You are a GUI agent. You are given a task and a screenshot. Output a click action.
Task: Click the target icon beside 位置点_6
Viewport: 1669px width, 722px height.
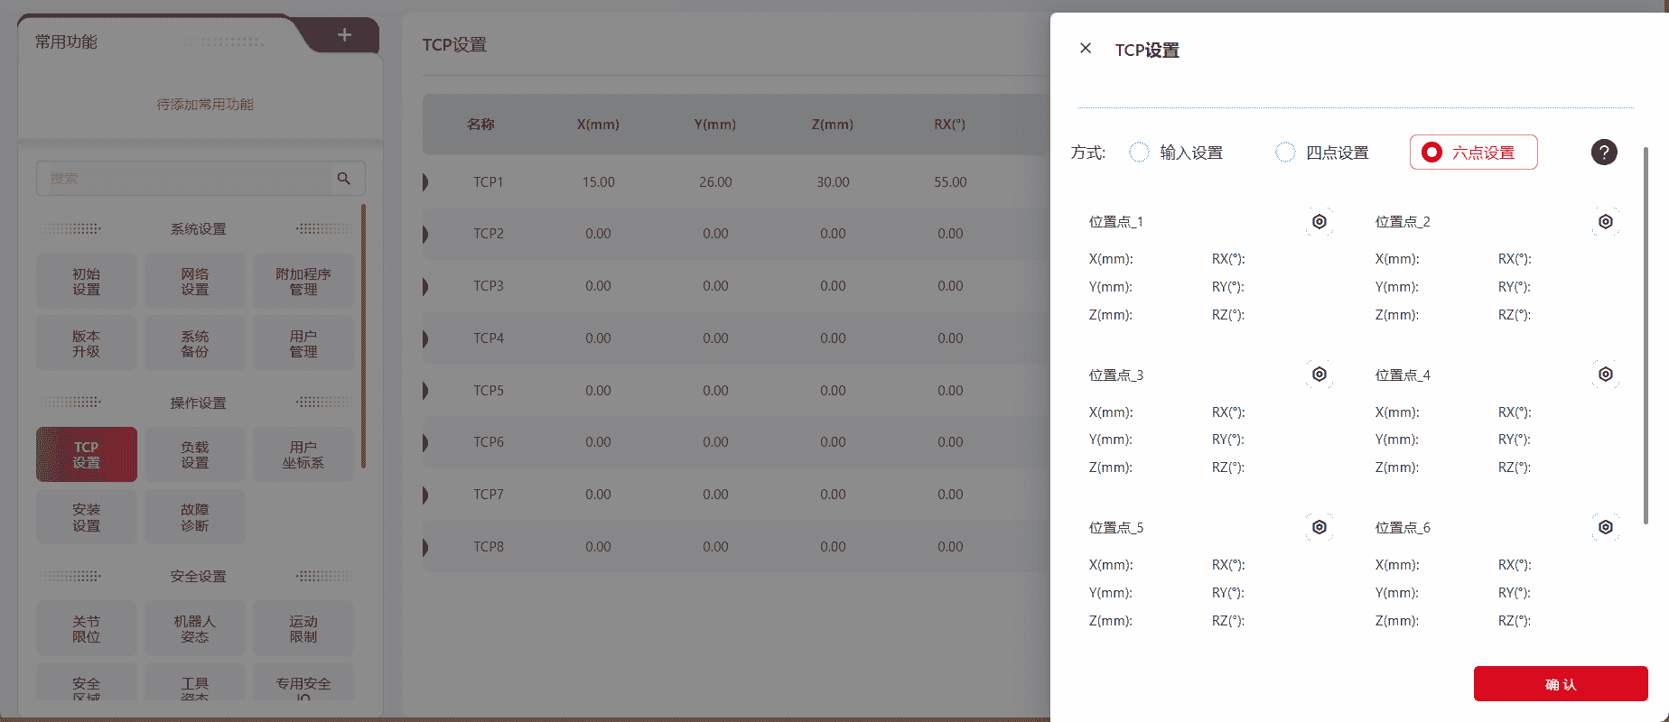pos(1605,527)
